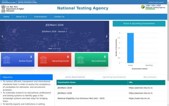
Task: Select second carousel slide indicator dash
Action: (x=55, y=49)
